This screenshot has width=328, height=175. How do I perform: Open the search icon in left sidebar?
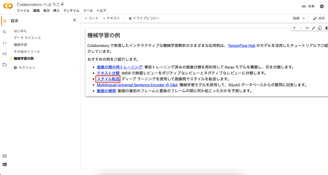[x=4, y=32]
